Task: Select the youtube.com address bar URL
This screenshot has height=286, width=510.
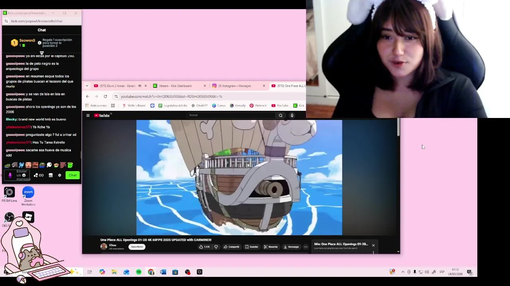Action: [171, 97]
